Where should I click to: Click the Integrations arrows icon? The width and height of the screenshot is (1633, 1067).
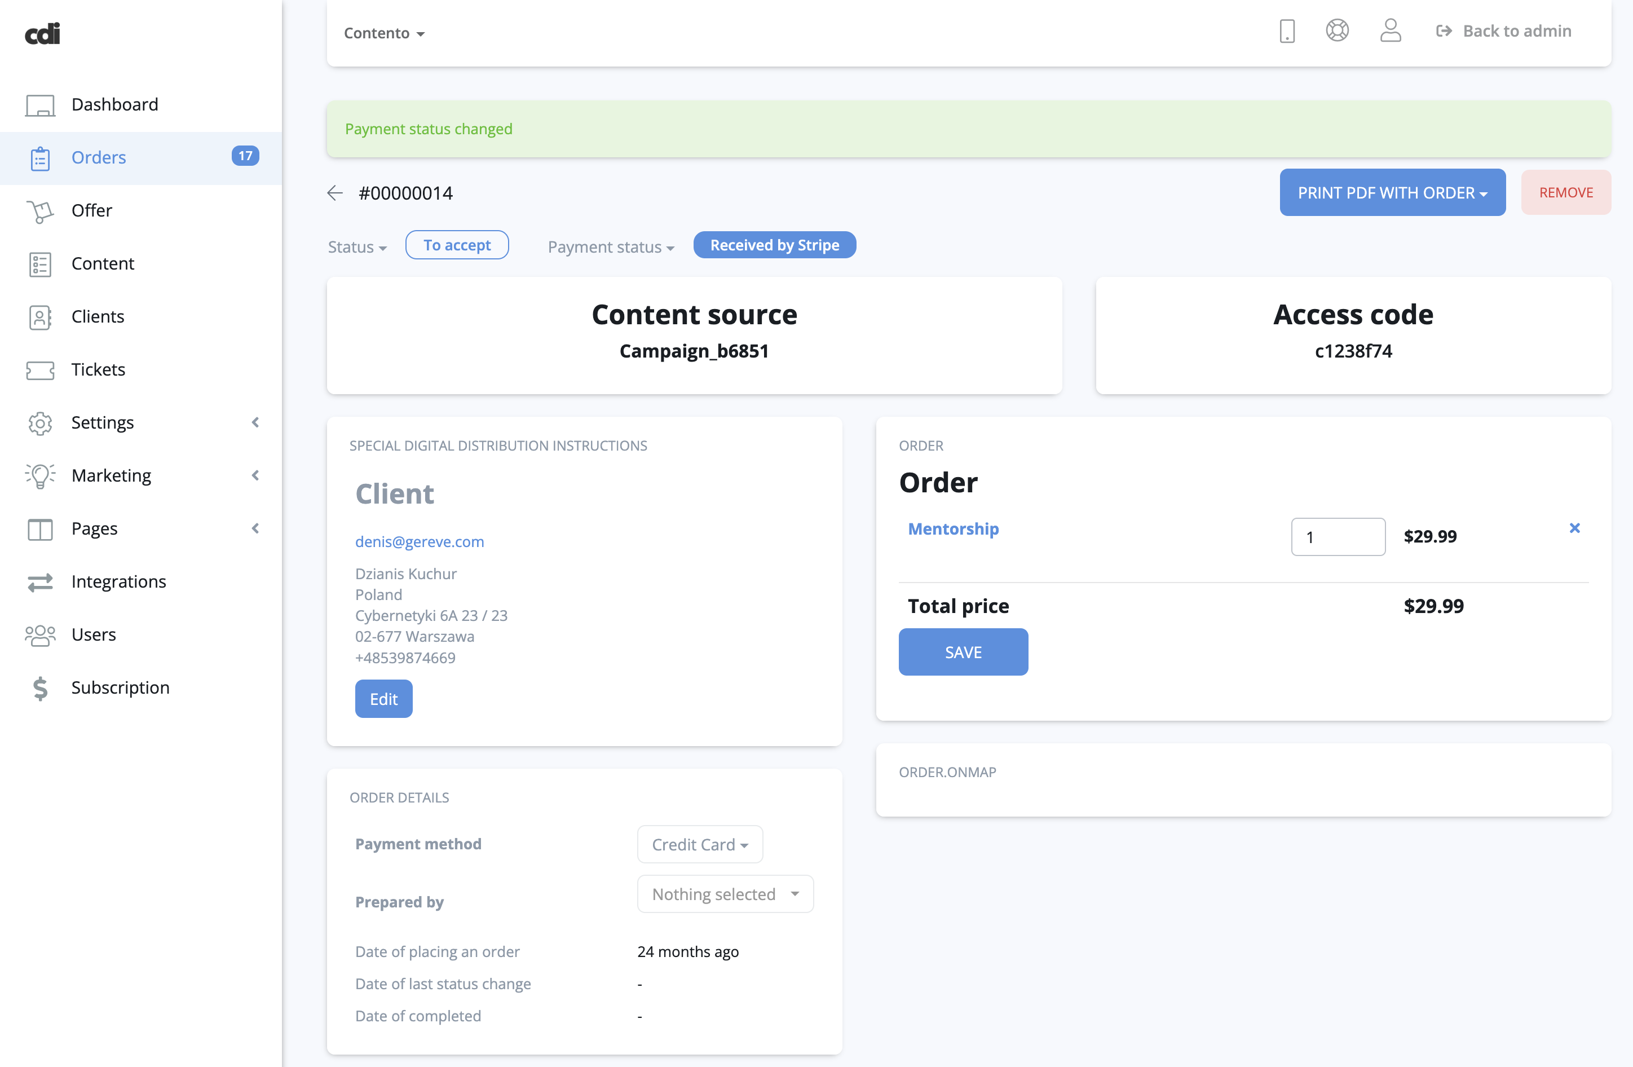(40, 582)
